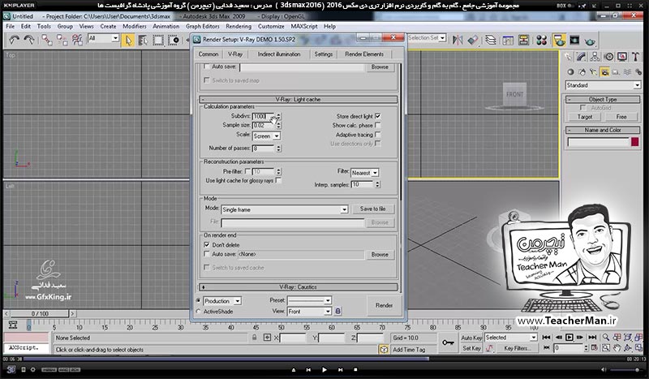Open the Scale dropdown showing Screen
This screenshot has height=379, width=649.
click(266, 136)
